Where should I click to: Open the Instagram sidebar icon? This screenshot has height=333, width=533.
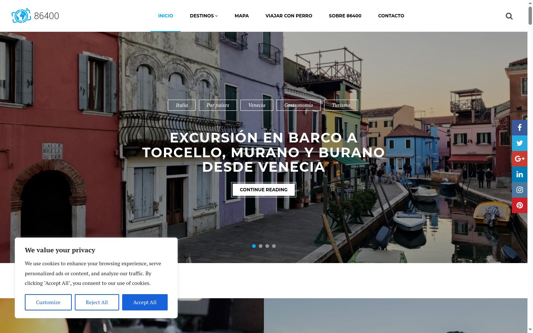point(520,190)
